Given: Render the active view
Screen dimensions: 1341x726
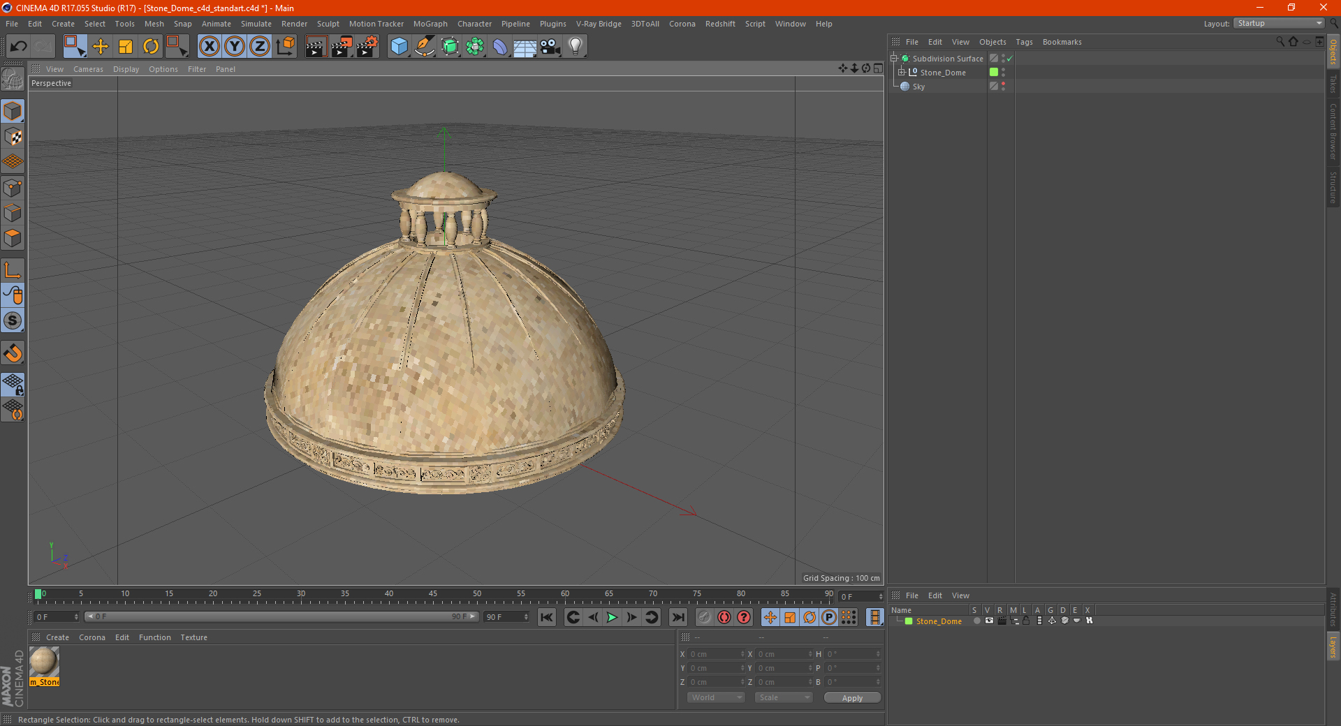Looking at the screenshot, I should pyautogui.click(x=316, y=47).
